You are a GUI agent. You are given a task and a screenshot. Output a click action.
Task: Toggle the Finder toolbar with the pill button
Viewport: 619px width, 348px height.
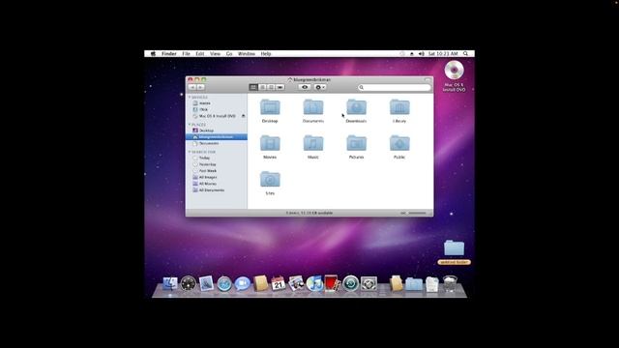(x=427, y=79)
